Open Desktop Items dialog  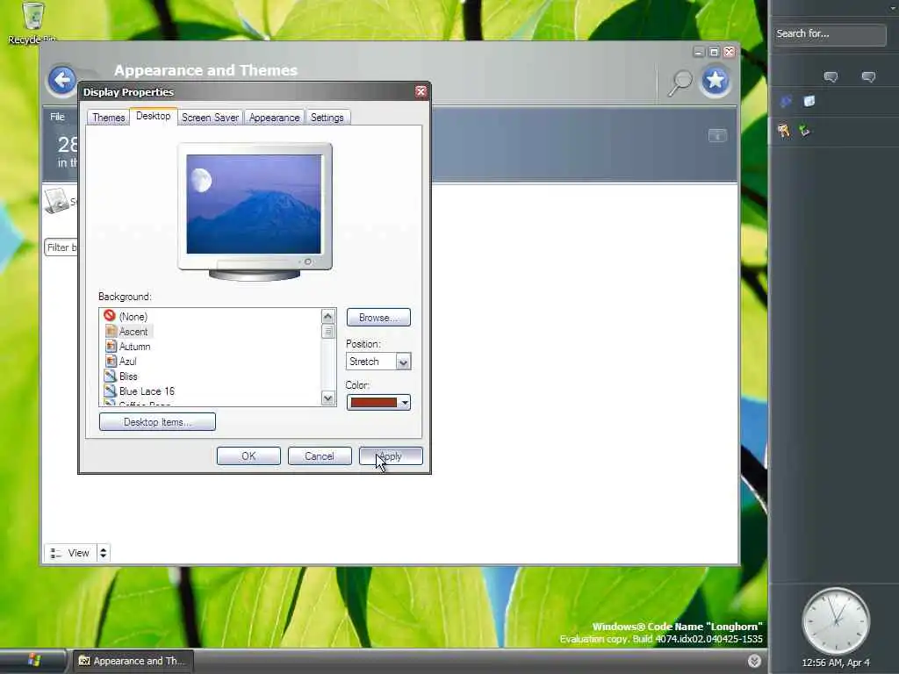(x=158, y=422)
